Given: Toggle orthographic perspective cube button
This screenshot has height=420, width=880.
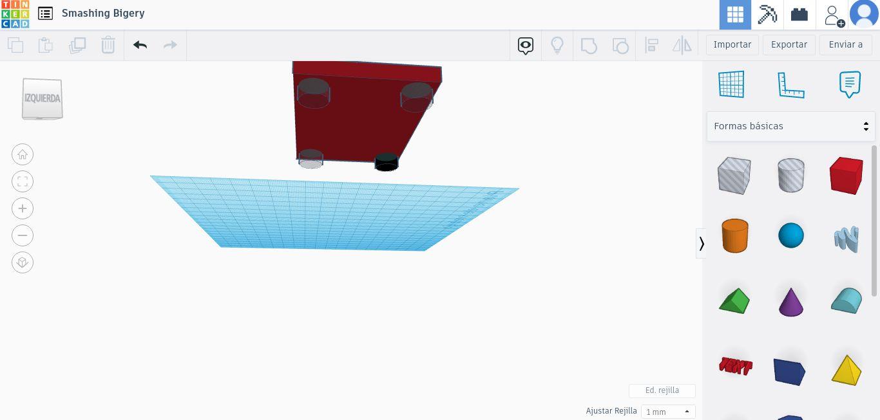Looking at the screenshot, I should point(23,262).
